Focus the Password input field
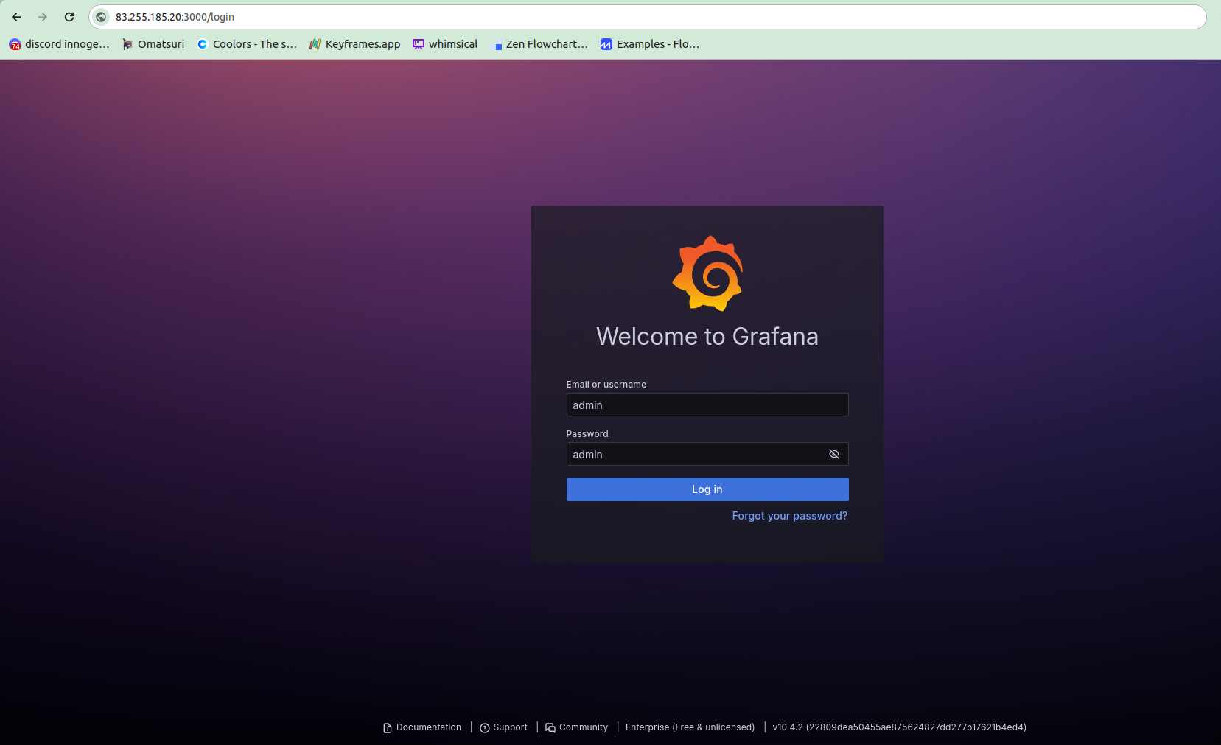 pyautogui.click(x=707, y=454)
